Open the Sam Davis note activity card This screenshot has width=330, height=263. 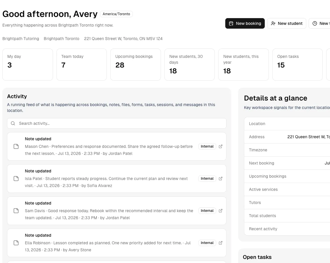(x=117, y=211)
